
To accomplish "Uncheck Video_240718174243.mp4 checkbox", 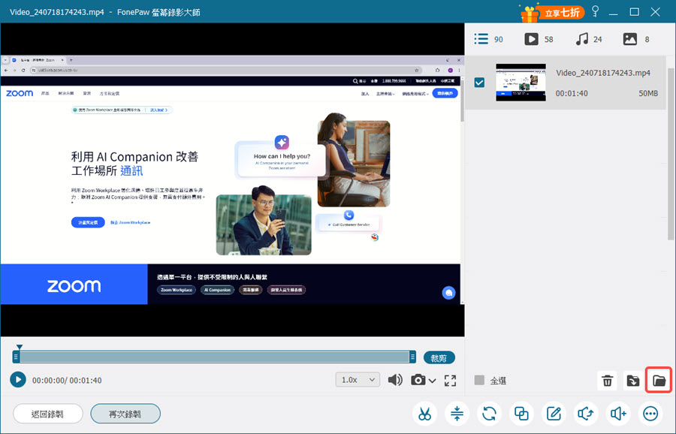I will tap(479, 83).
